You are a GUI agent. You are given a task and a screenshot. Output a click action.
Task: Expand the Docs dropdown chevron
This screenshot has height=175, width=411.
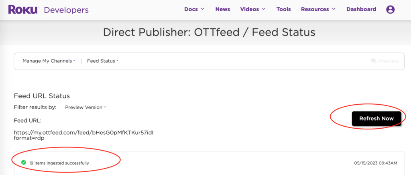(203, 9)
